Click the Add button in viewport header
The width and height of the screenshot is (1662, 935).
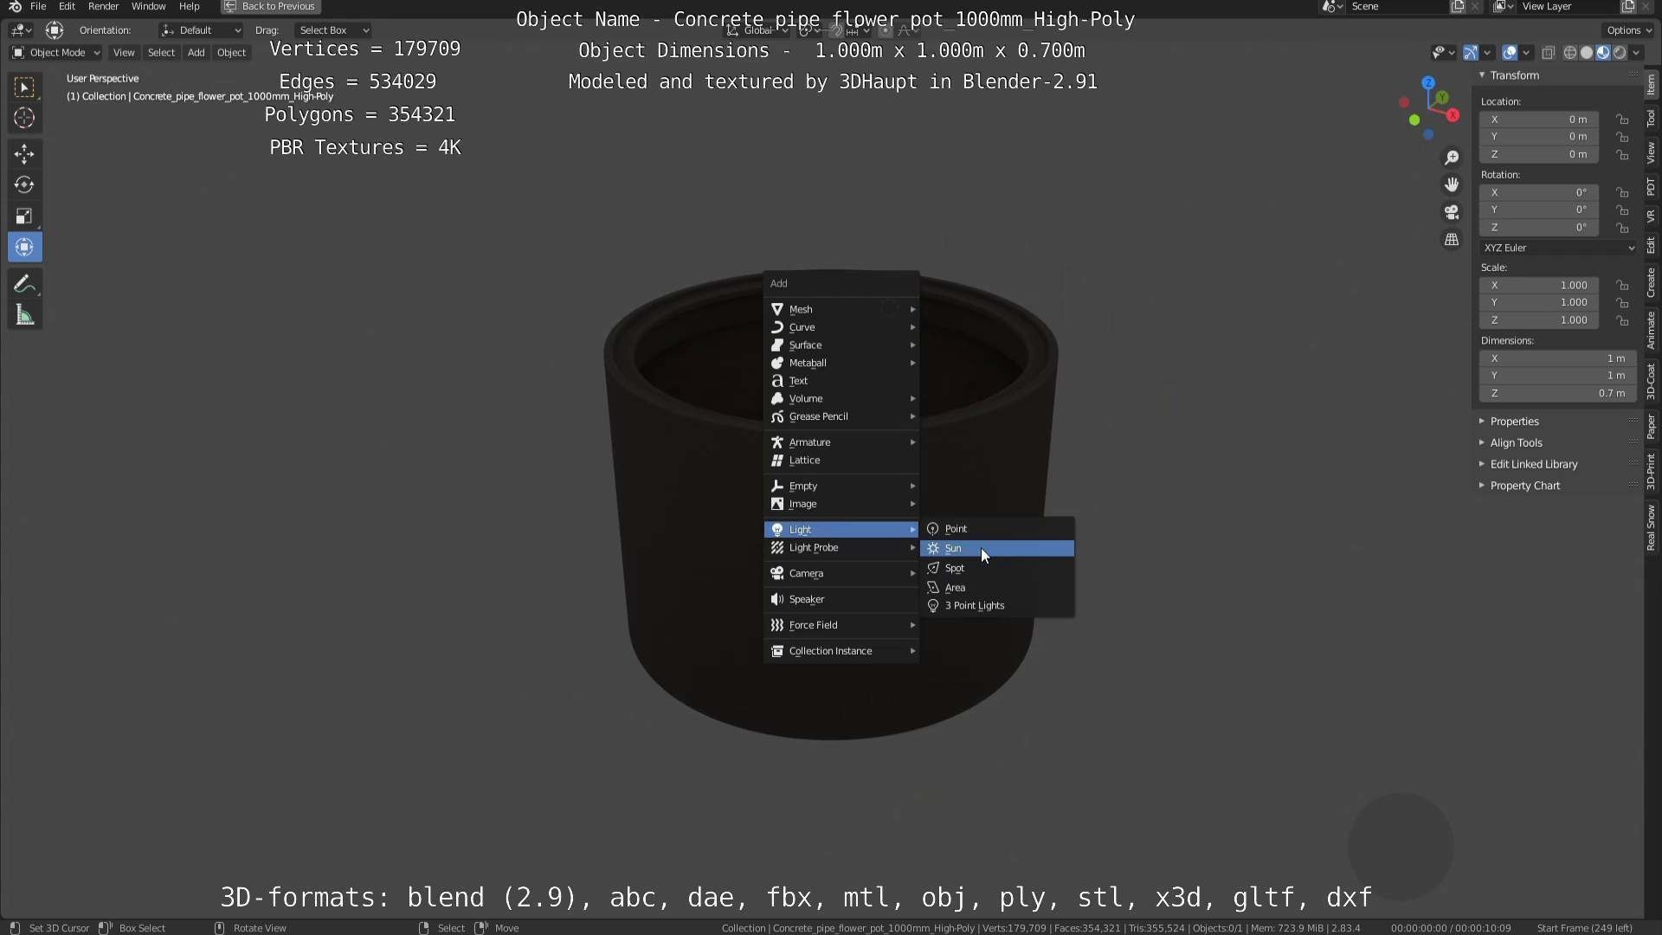[x=196, y=53]
